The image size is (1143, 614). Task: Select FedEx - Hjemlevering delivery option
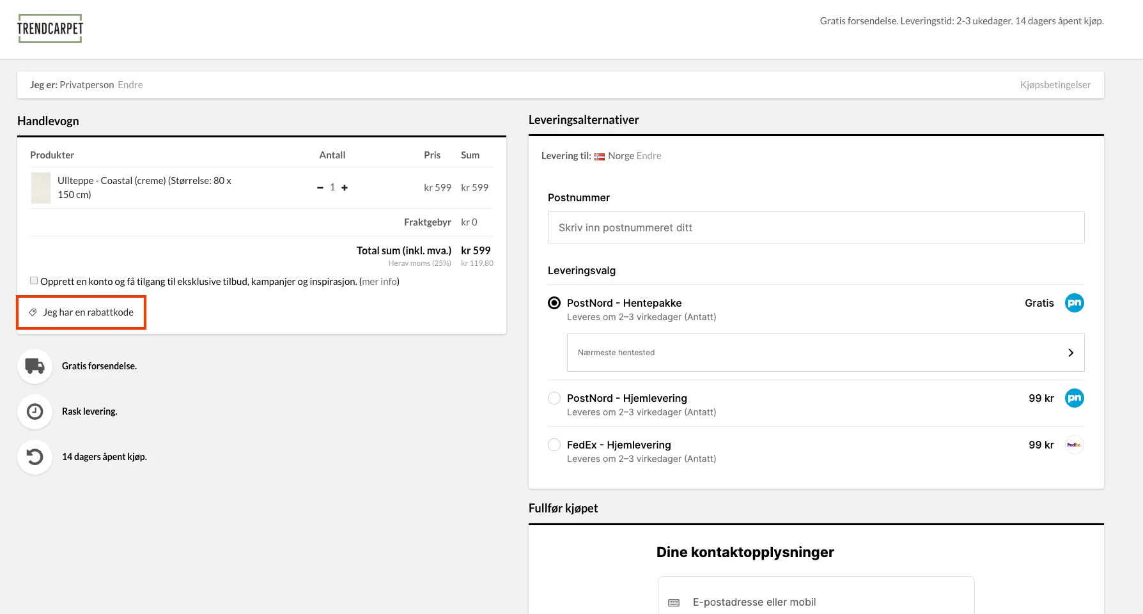pos(554,445)
